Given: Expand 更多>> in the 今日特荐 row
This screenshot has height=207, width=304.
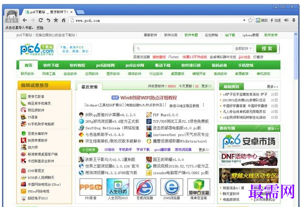Looking at the screenshot, I should tap(204, 150).
